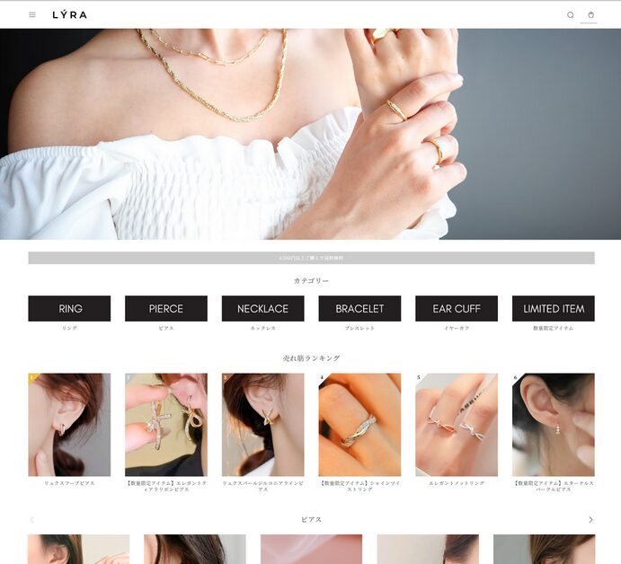Click the LYRA logo
This screenshot has height=564, width=621.
point(69,14)
